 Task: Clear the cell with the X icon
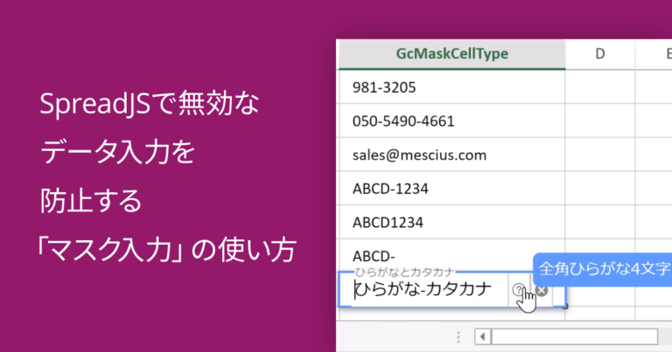coord(542,290)
